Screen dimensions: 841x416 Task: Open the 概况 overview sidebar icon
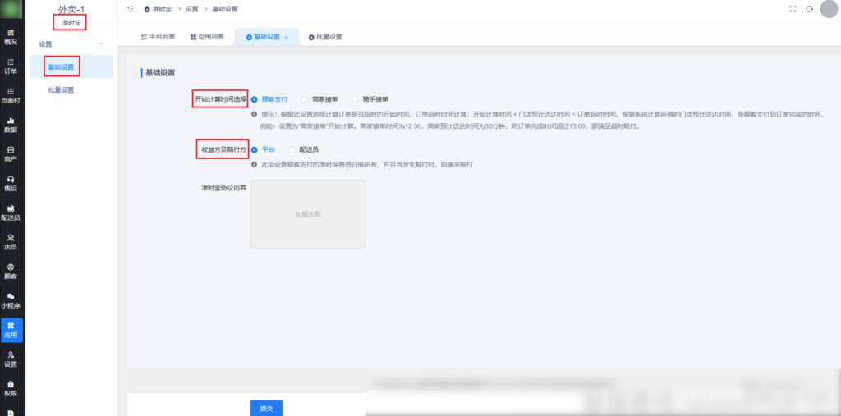coord(11,37)
